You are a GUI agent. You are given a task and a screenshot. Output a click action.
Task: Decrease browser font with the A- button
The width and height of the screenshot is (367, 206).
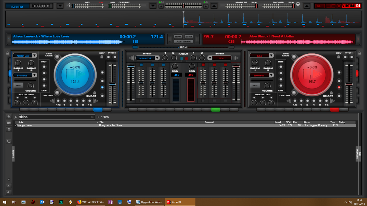click(9, 192)
